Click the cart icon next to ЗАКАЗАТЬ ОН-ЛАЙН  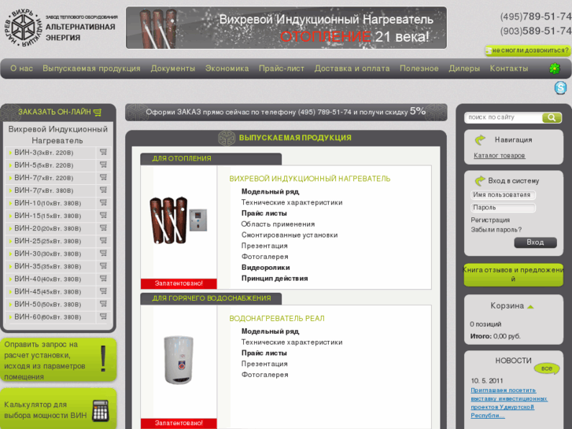[98, 113]
